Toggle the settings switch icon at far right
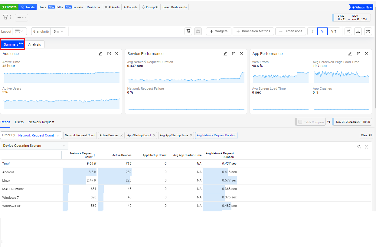376x247 pixels. [368, 31]
